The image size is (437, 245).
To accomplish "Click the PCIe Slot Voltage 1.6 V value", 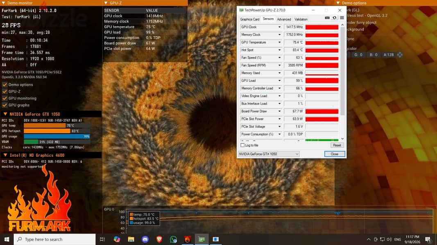I will click(x=294, y=127).
